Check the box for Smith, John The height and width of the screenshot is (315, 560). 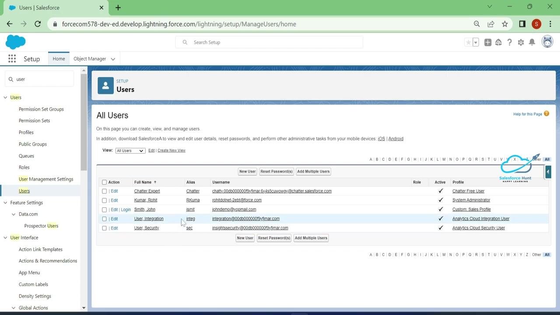click(104, 210)
